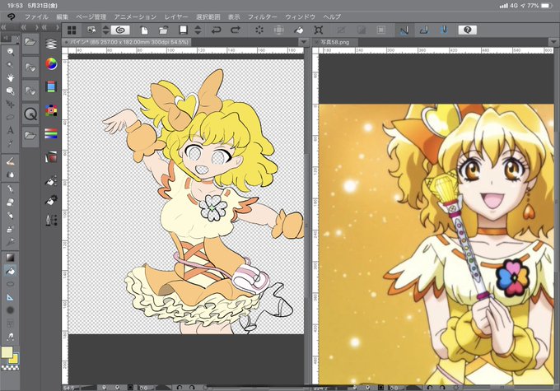This screenshot has width=560, height=391.
Task: Pick the main drawing color swatch
Action: [7, 352]
